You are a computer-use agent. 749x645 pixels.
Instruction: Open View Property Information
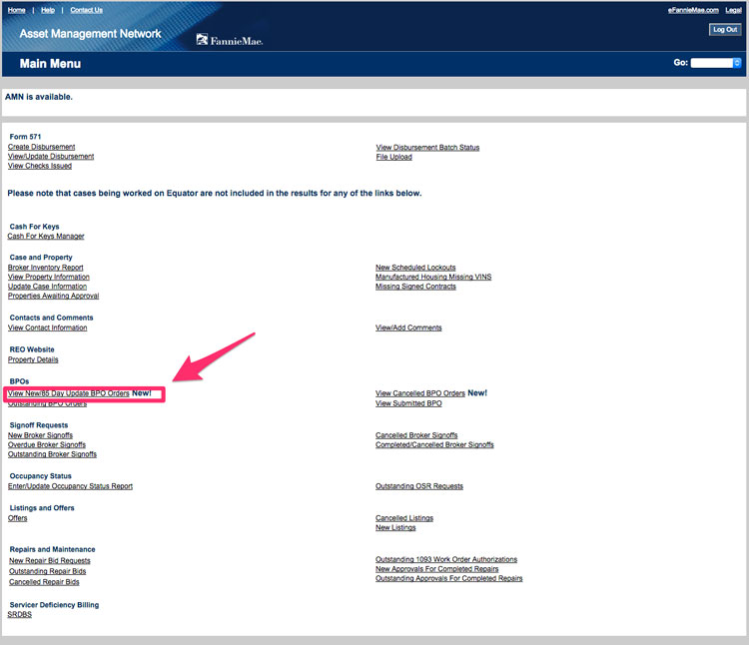click(x=49, y=278)
